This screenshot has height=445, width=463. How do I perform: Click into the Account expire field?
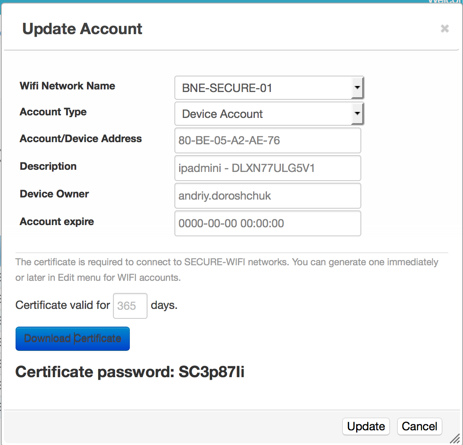pos(267,223)
